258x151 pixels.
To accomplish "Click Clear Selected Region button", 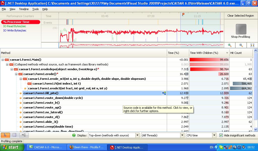I will pyautogui.click(x=241, y=16).
